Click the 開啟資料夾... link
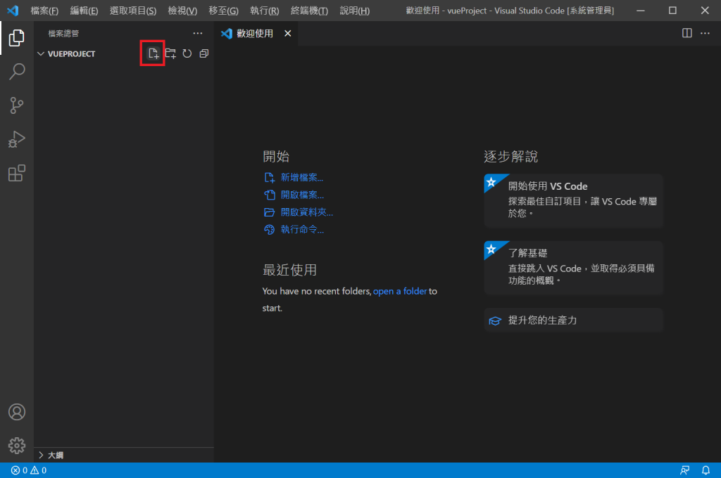 tap(307, 212)
